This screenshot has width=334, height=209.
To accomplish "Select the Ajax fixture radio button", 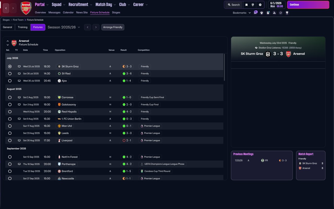I will 10,81.
